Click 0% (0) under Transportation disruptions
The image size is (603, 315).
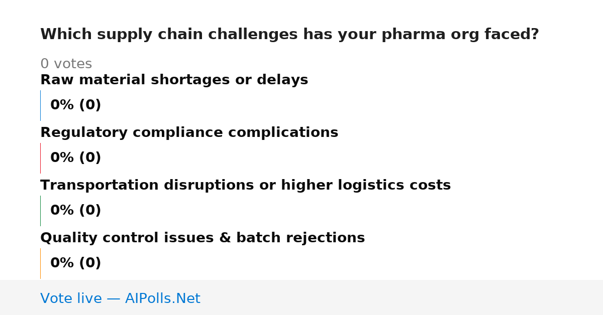tap(75, 211)
